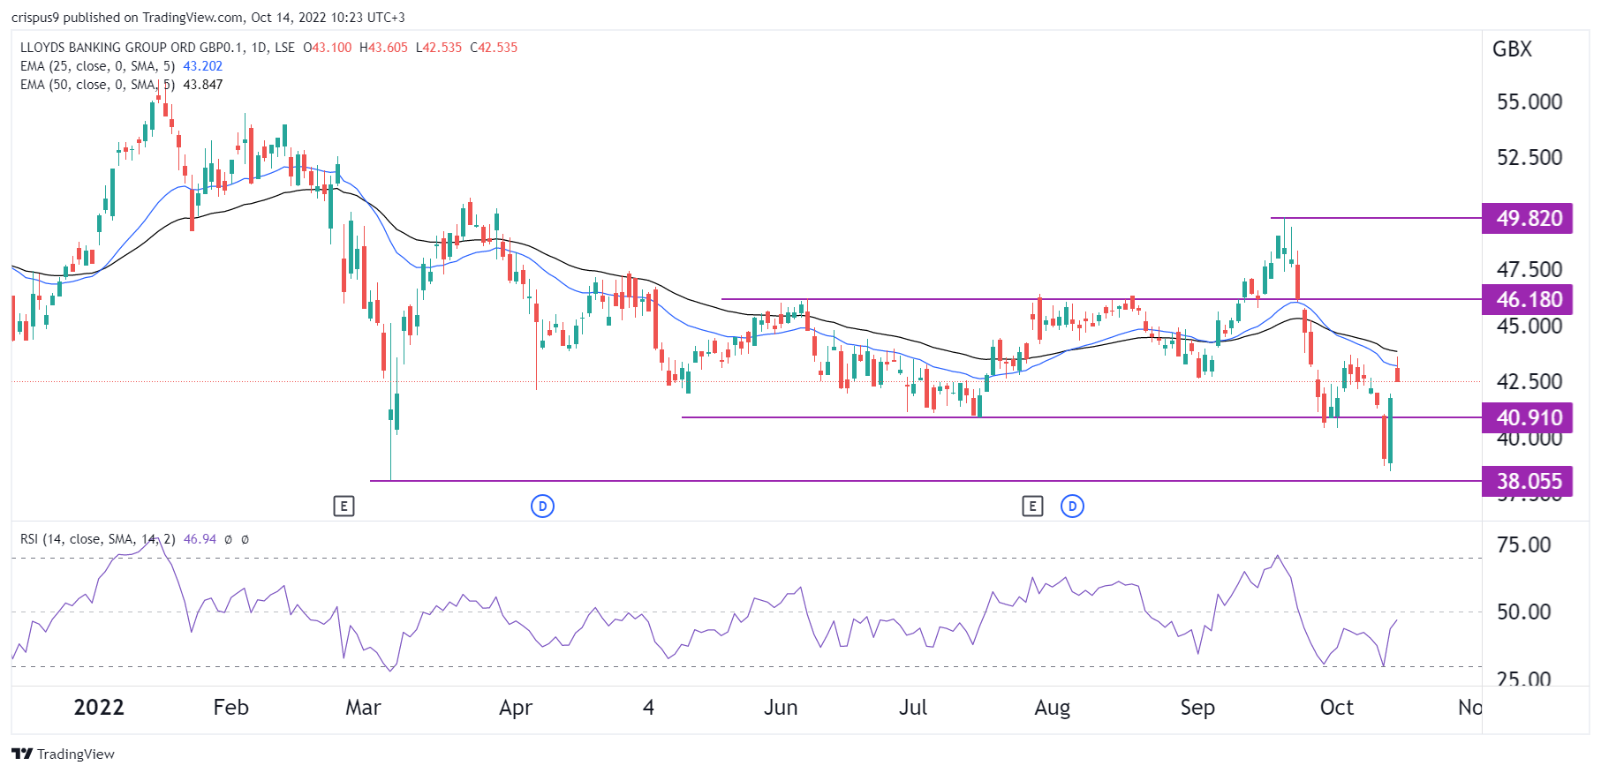This screenshot has height=773, width=1601.
Task: Click the Jul time axis label
Action: coord(913,708)
